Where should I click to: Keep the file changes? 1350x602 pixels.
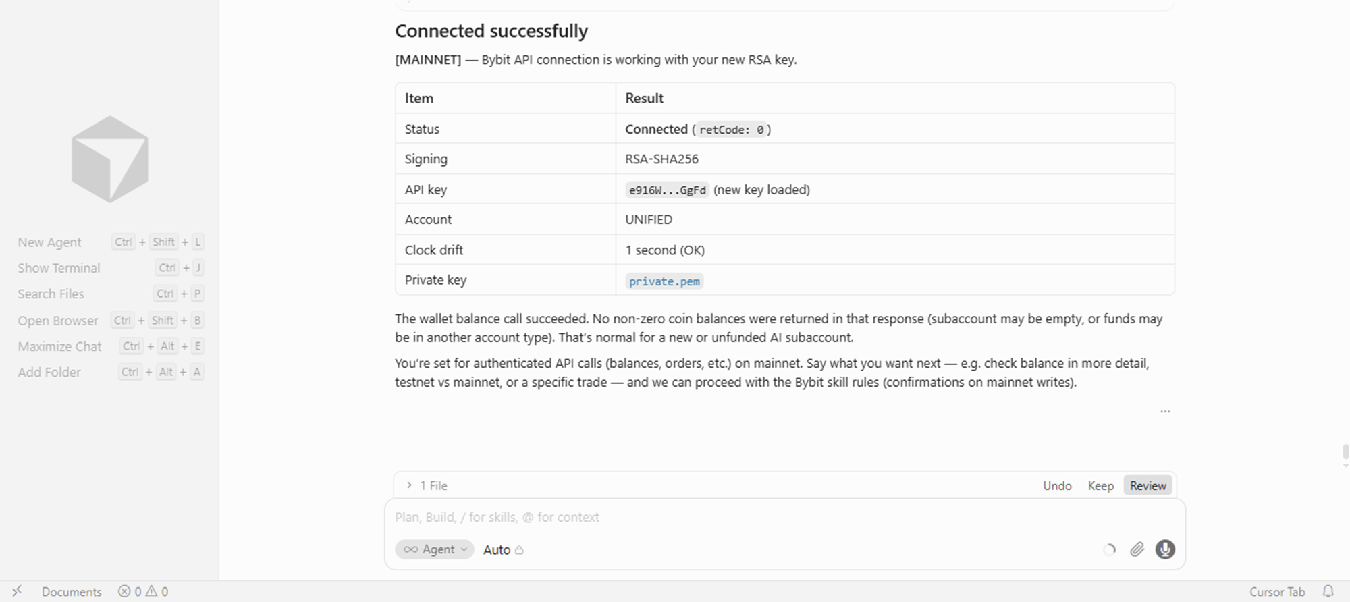[x=1100, y=485]
